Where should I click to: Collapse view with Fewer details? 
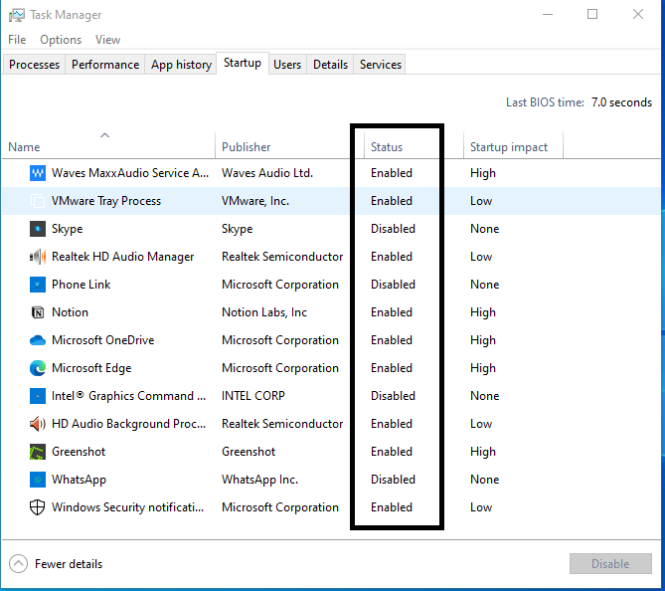pos(56,564)
